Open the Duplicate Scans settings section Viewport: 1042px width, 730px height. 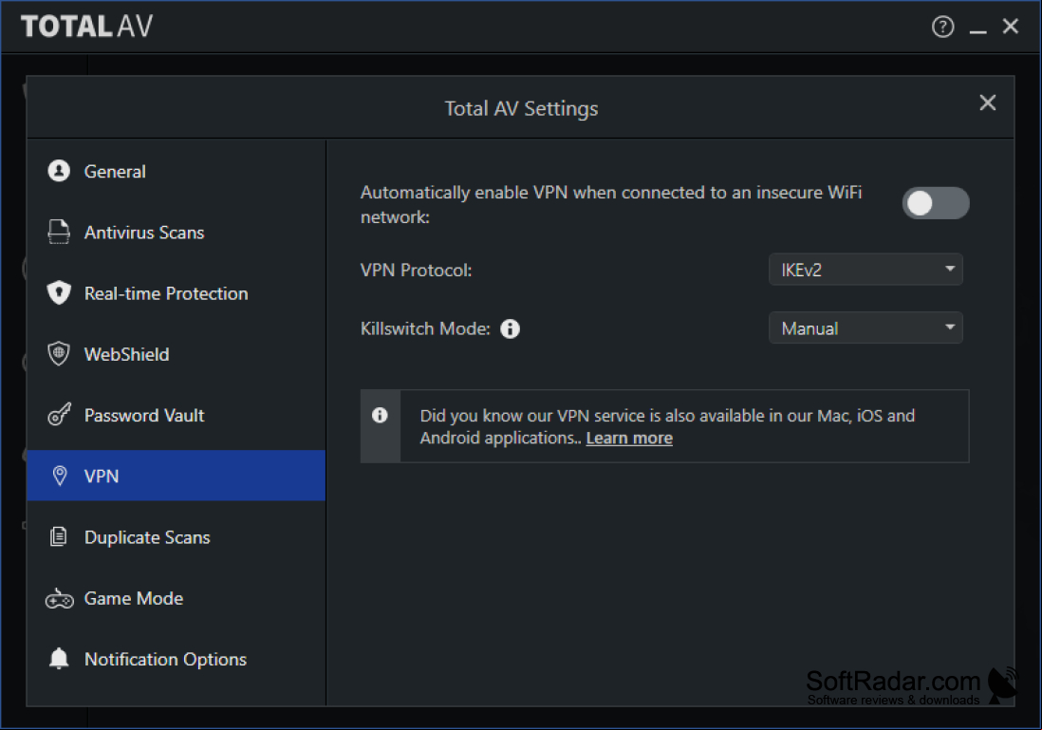pos(177,537)
